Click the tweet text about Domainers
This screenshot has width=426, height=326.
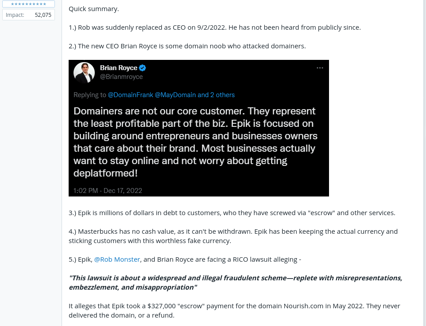pyautogui.click(x=195, y=141)
